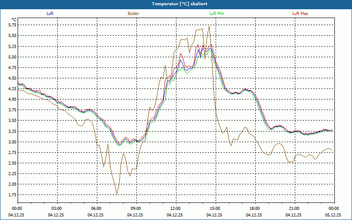The width and height of the screenshot is (352, 220).
Task: Click the 3,00 y-axis tick label
Action: click(12, 142)
